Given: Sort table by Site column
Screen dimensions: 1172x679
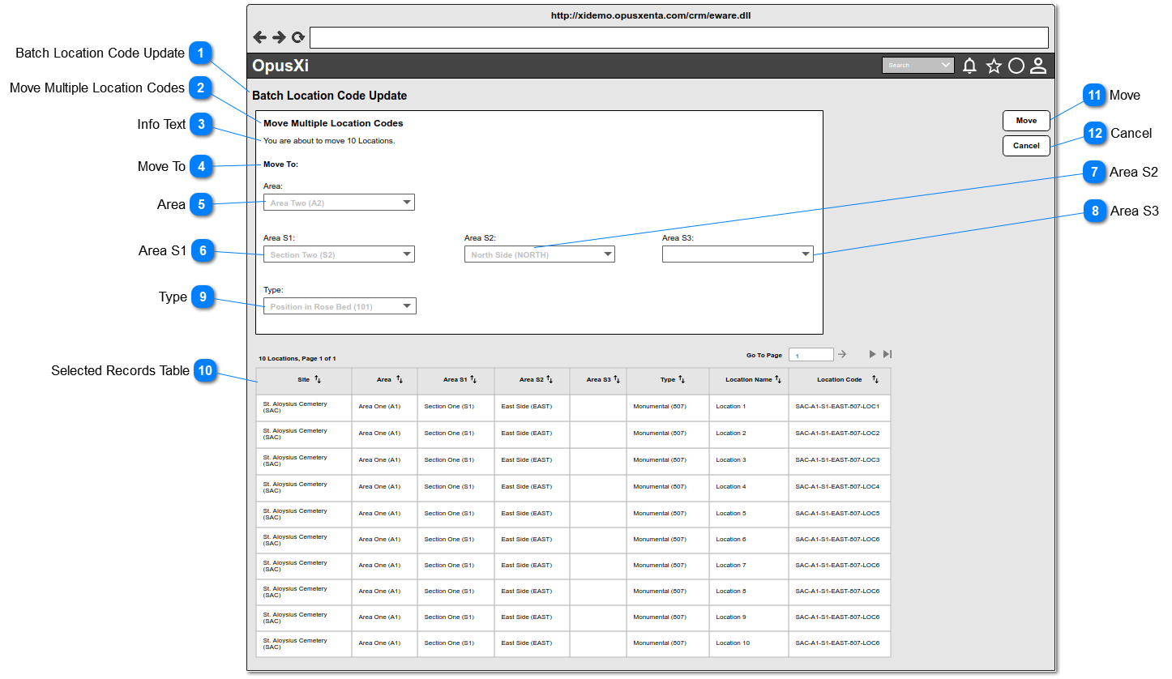Looking at the screenshot, I should coord(318,379).
